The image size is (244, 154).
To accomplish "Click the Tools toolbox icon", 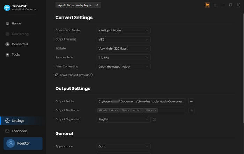I will (x=7, y=54).
